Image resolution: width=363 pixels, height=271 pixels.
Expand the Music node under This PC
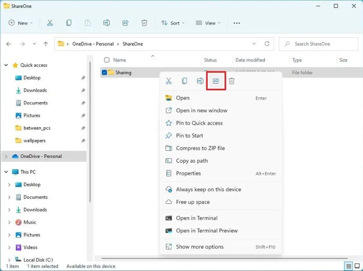point(9,222)
